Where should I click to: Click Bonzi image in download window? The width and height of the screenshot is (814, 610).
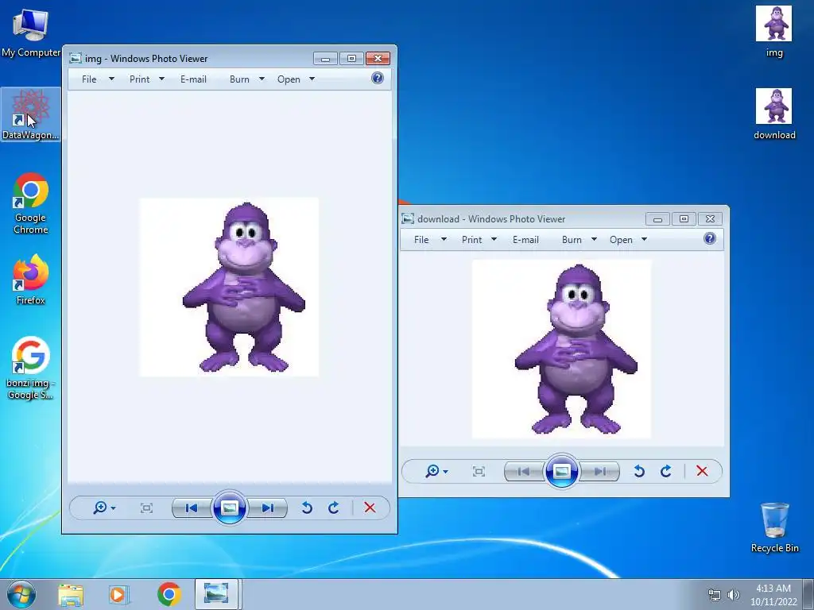point(561,349)
